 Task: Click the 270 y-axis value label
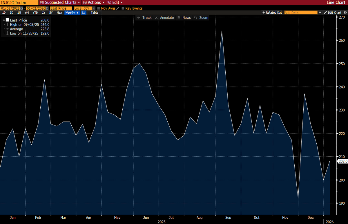click(341, 17)
